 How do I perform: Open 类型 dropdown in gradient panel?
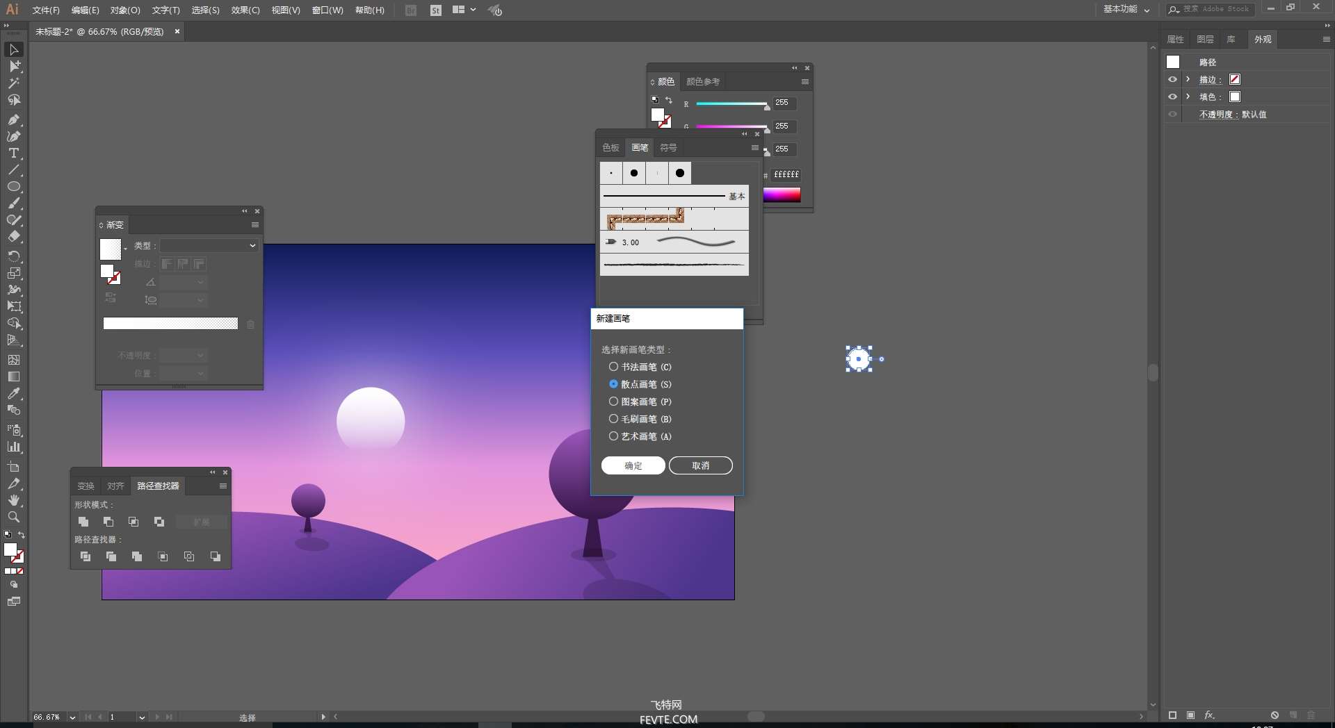pos(209,245)
